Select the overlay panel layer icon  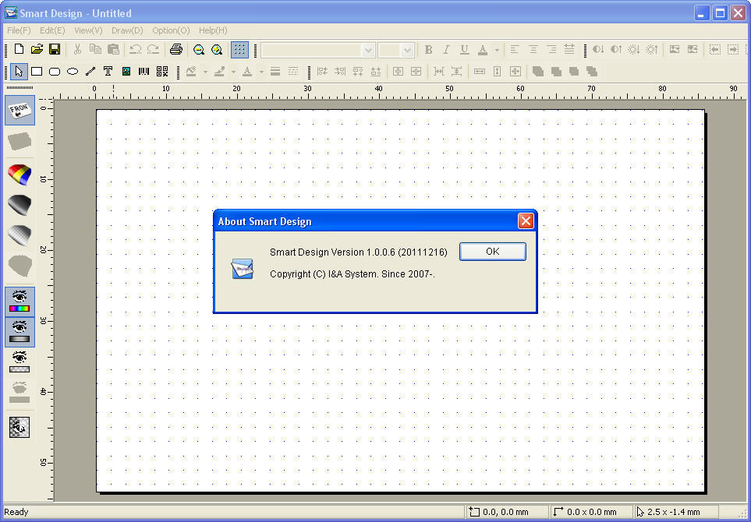pos(19,235)
